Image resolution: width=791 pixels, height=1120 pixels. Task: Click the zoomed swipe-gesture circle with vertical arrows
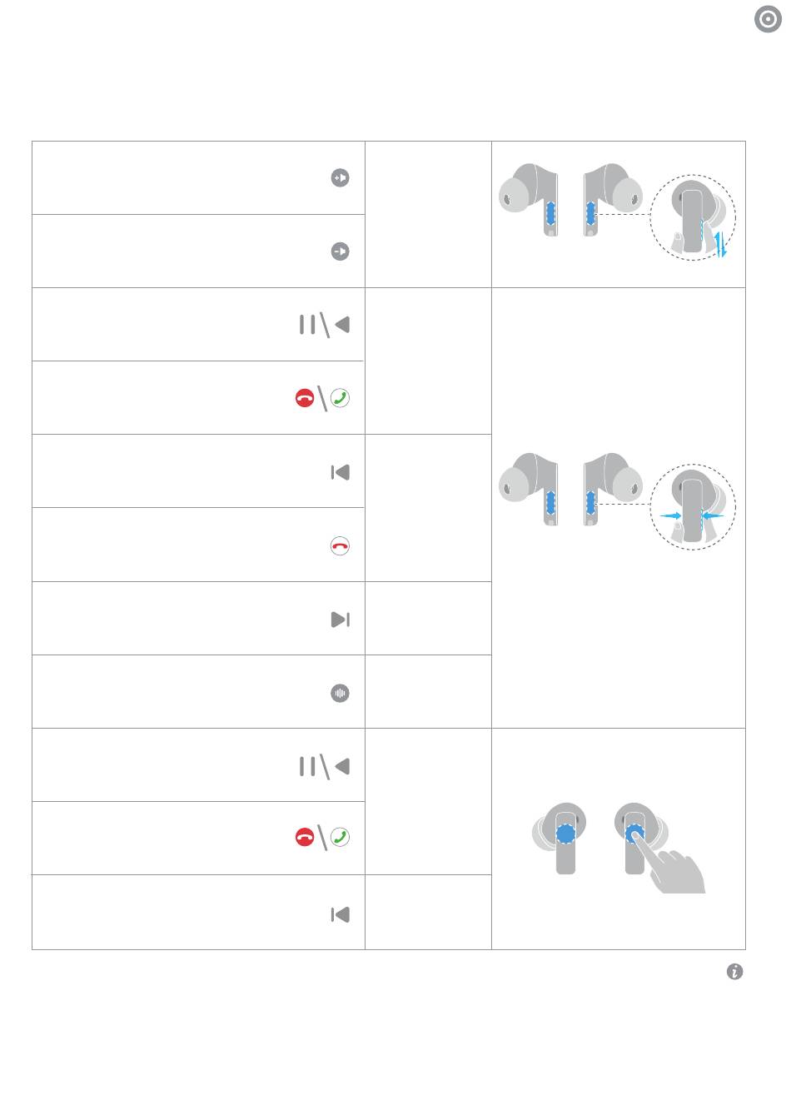click(693, 218)
